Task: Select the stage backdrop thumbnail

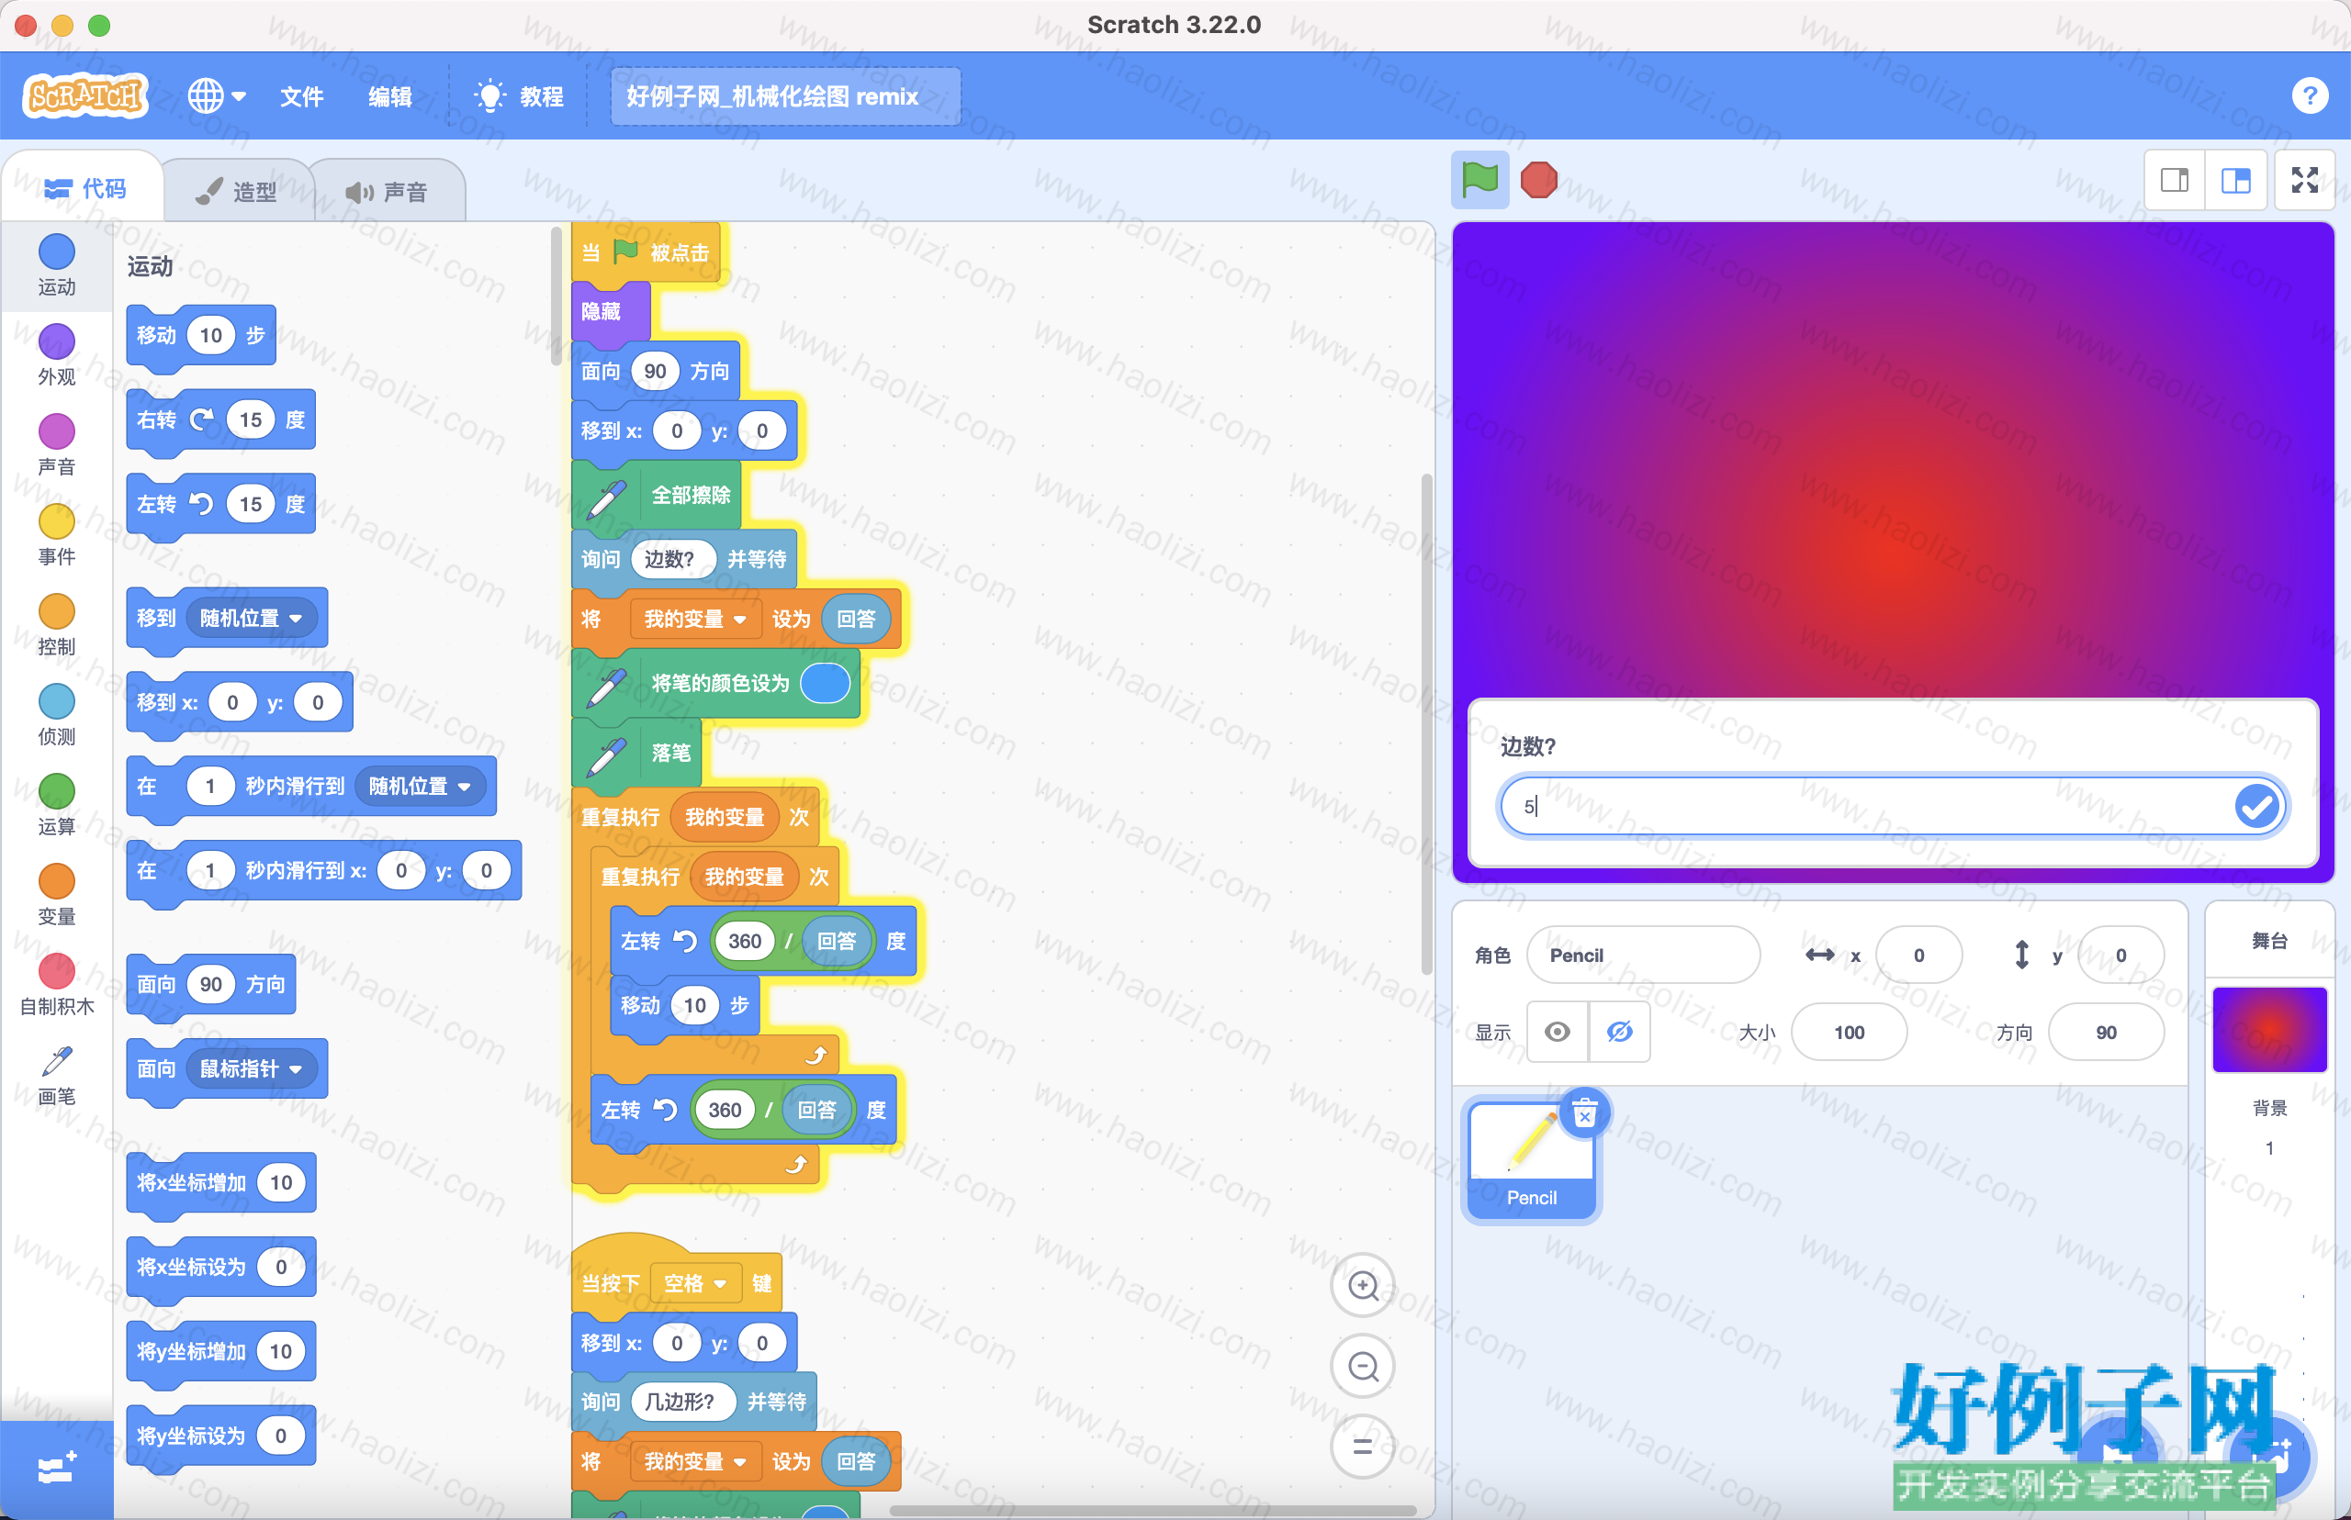Action: (x=2269, y=1028)
